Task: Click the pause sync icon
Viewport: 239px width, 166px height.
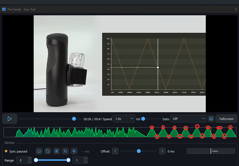Action: (x=56, y=151)
